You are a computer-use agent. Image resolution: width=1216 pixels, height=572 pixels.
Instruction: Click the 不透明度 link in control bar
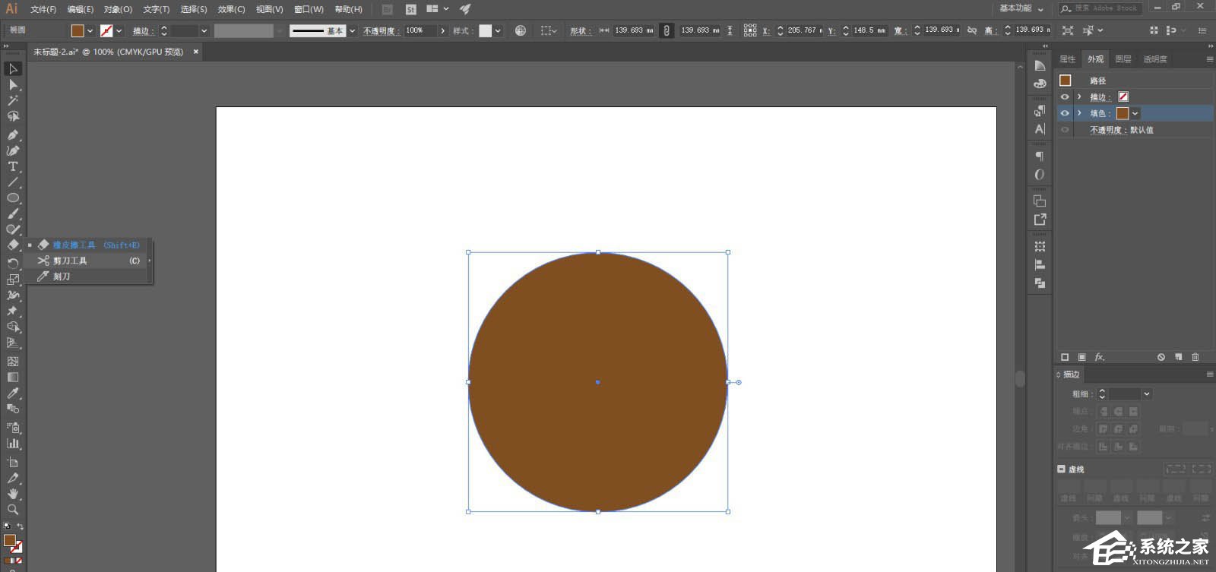point(378,31)
